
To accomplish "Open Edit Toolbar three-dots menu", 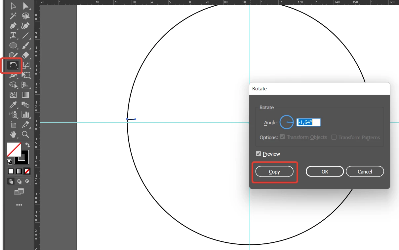I will point(19,205).
